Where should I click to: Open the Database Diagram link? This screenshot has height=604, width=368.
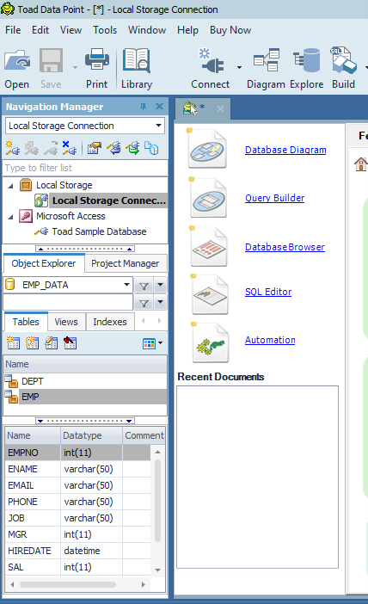coord(285,150)
